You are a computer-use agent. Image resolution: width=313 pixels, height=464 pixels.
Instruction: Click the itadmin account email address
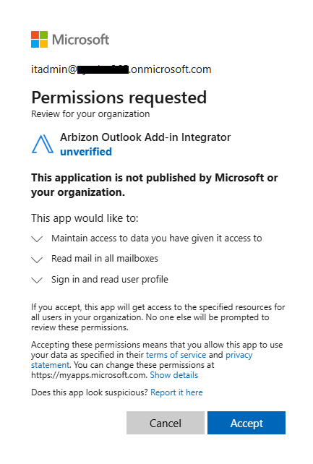click(121, 69)
